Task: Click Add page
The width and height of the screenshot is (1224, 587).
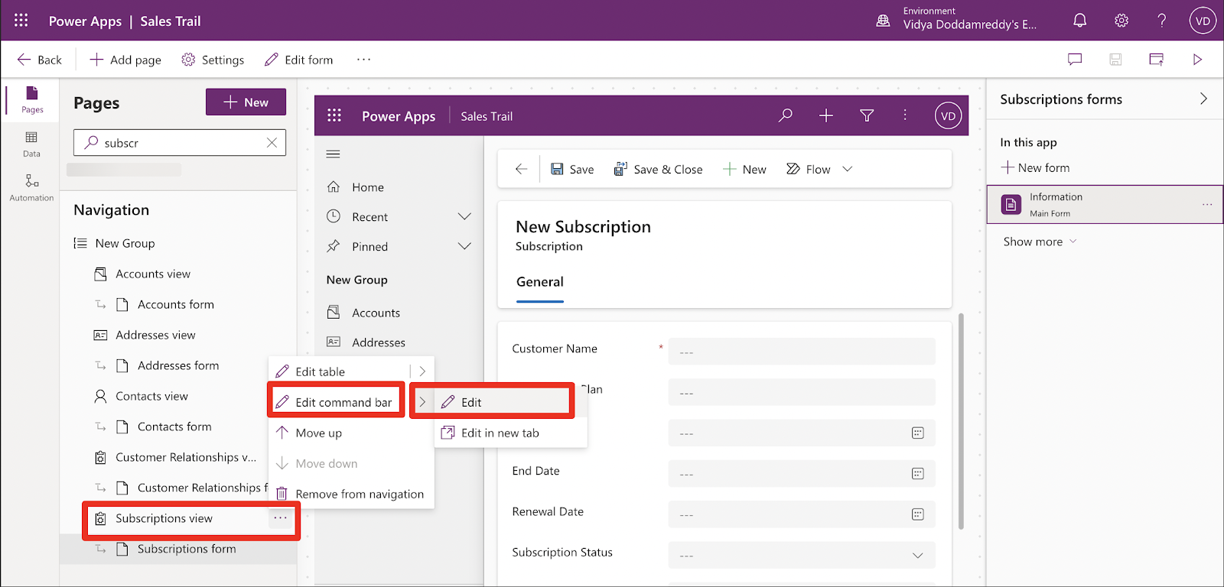Action: pyautogui.click(x=125, y=60)
